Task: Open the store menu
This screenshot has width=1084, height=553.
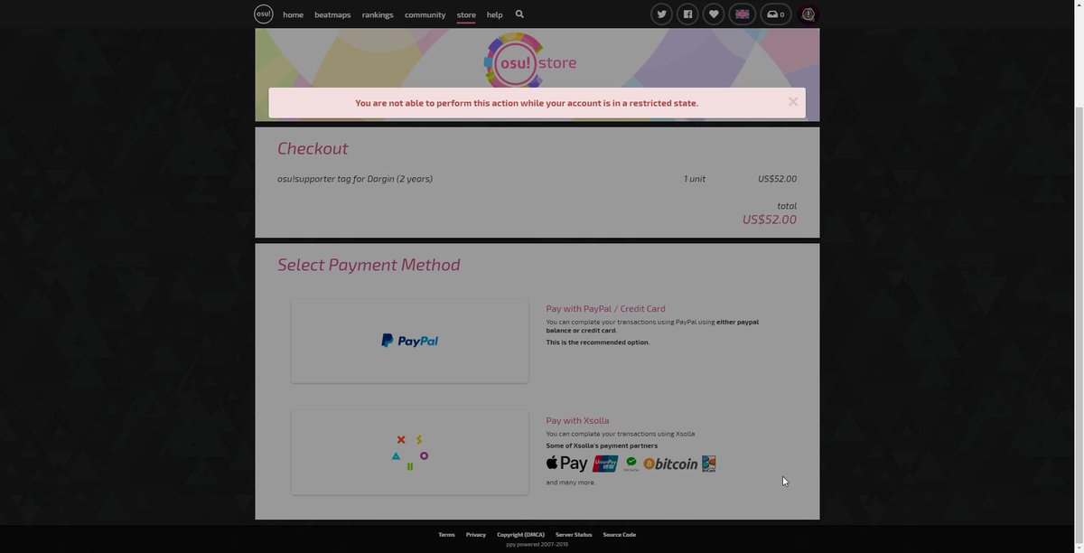Action: point(466,14)
